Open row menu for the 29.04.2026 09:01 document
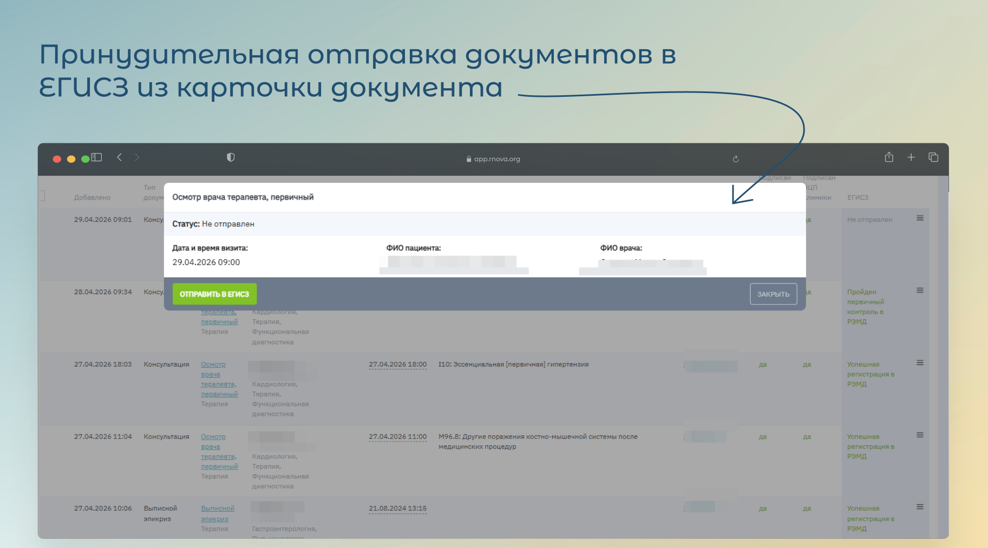The image size is (988, 548). pos(920,218)
